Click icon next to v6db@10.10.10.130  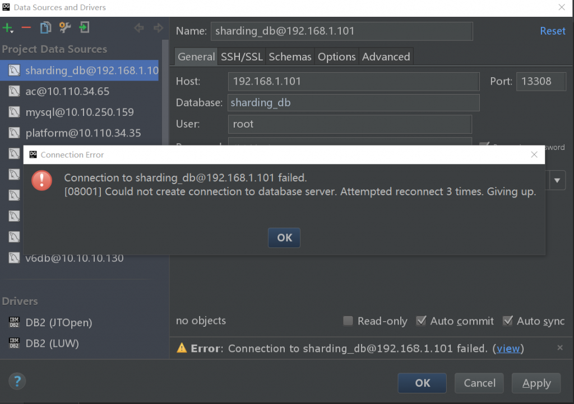(14, 258)
